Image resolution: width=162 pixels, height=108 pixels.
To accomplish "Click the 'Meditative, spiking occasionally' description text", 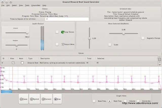I will click(x=62, y=63).
